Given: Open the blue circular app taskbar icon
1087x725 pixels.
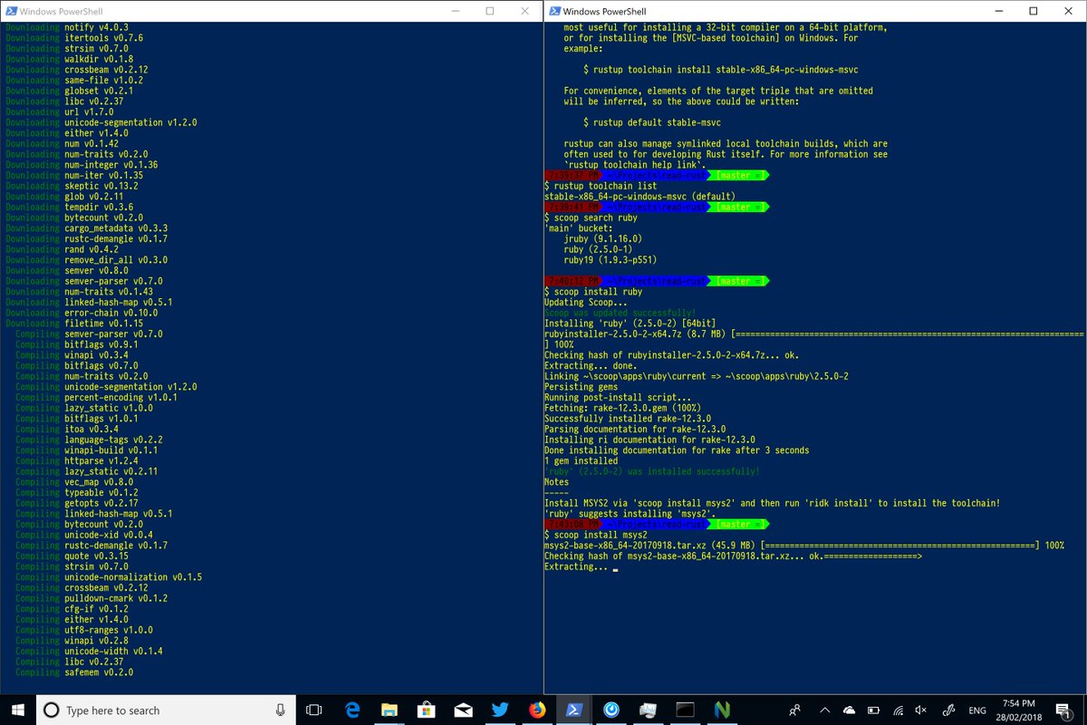Looking at the screenshot, I should click(x=612, y=710).
